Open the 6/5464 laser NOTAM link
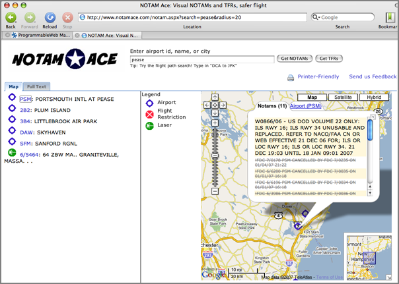 coord(29,155)
